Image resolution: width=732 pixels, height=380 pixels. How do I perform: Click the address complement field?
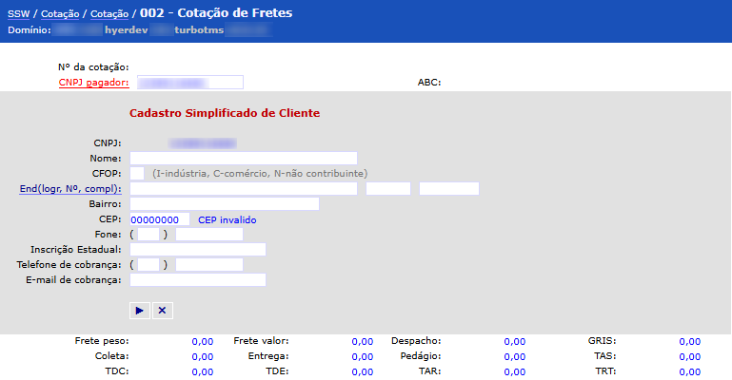click(448, 189)
